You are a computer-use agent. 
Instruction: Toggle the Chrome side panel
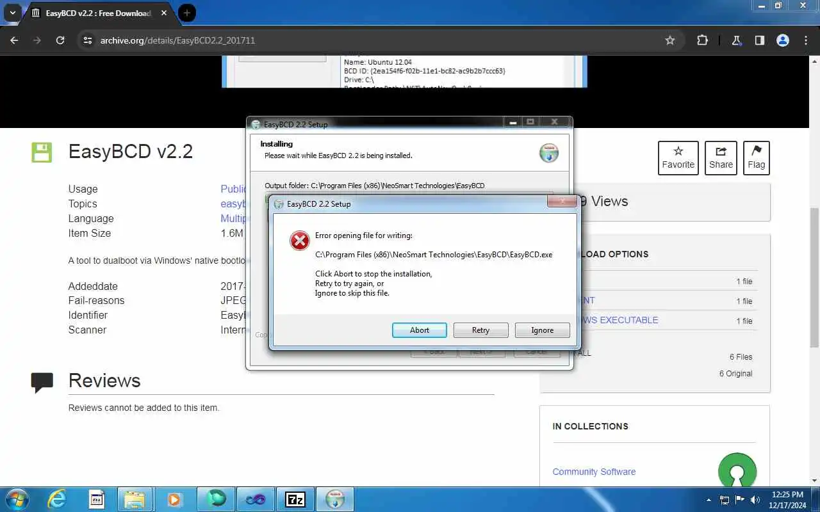pos(760,40)
